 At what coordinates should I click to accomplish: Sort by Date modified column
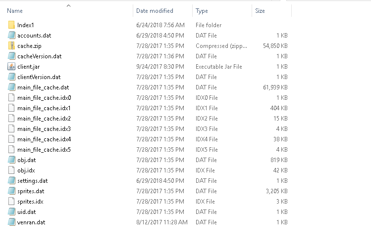click(155, 11)
